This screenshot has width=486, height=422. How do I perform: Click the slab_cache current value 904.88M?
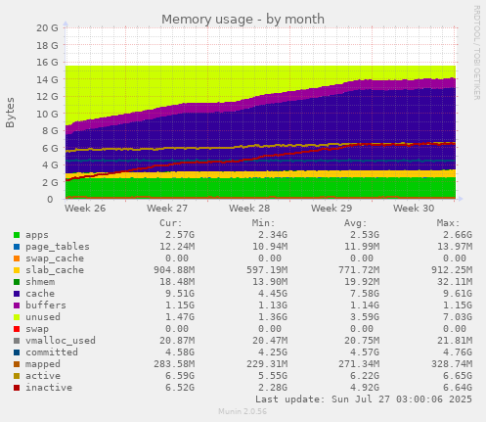click(174, 270)
